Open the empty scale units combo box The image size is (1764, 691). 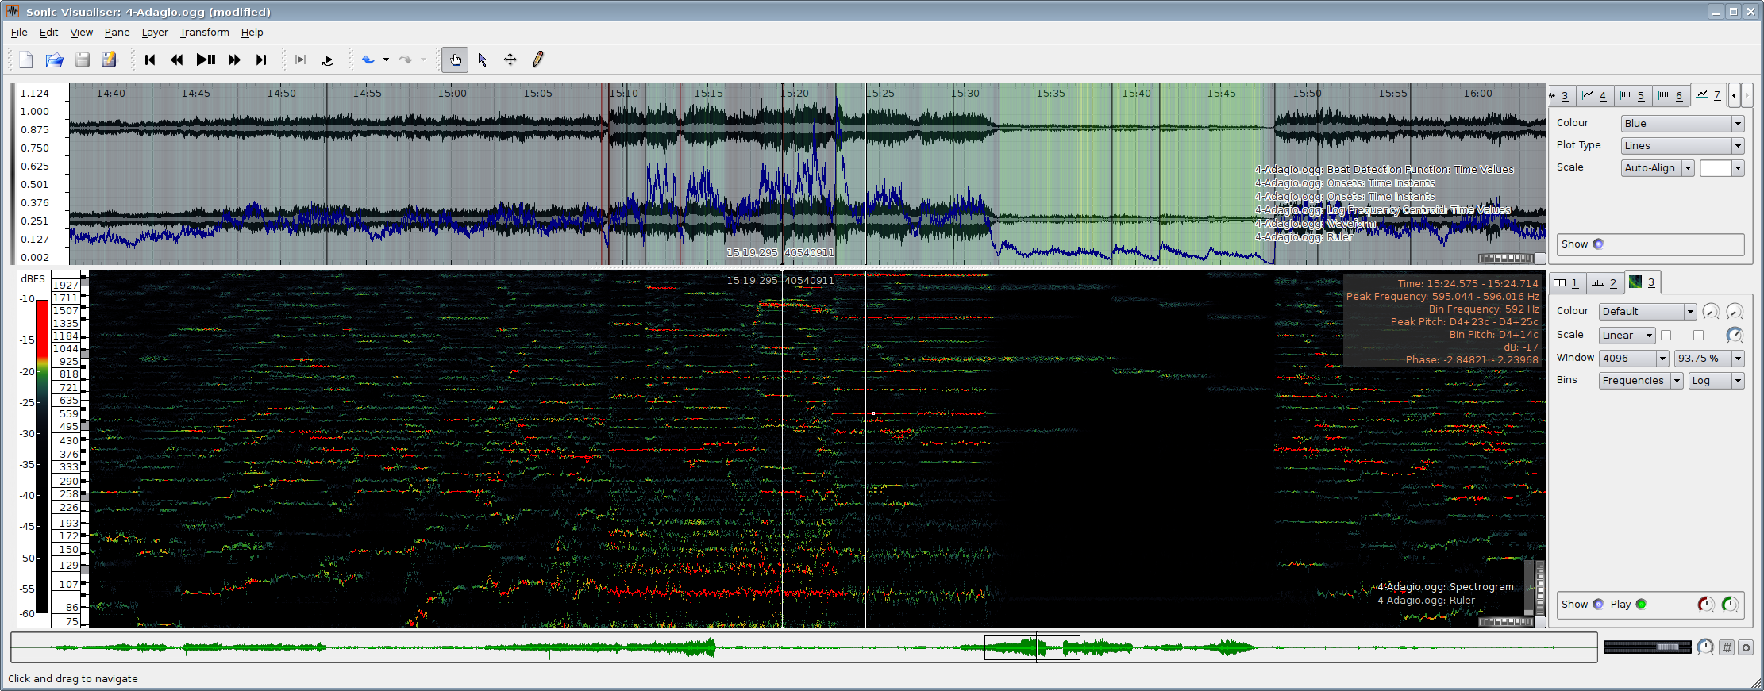click(x=1722, y=168)
